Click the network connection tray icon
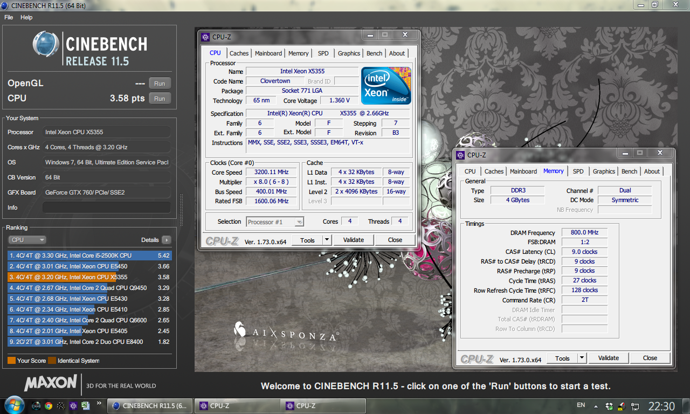 (x=635, y=406)
